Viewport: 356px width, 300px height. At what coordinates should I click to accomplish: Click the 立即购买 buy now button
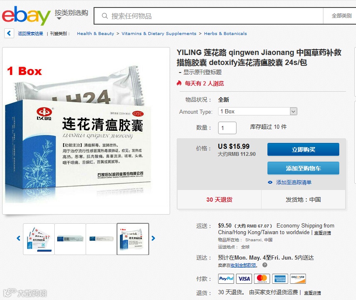(303, 150)
